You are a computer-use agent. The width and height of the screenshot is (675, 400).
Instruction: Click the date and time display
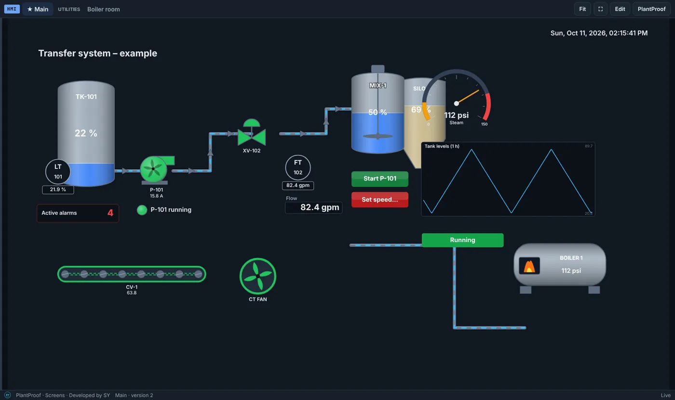pyautogui.click(x=599, y=33)
